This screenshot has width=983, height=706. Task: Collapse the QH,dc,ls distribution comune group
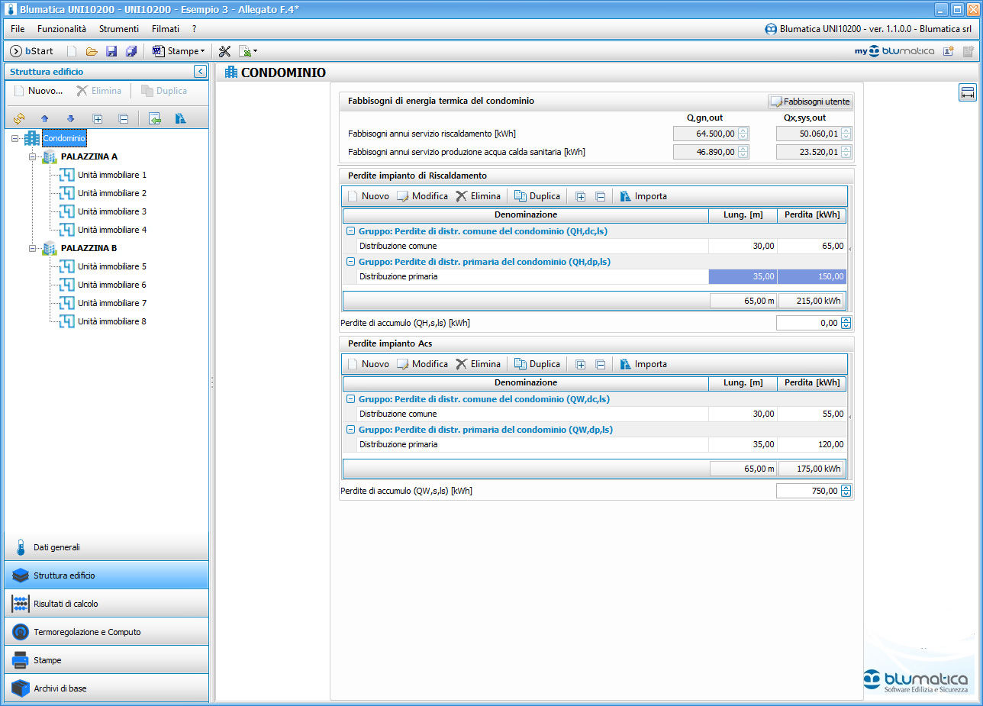(350, 231)
